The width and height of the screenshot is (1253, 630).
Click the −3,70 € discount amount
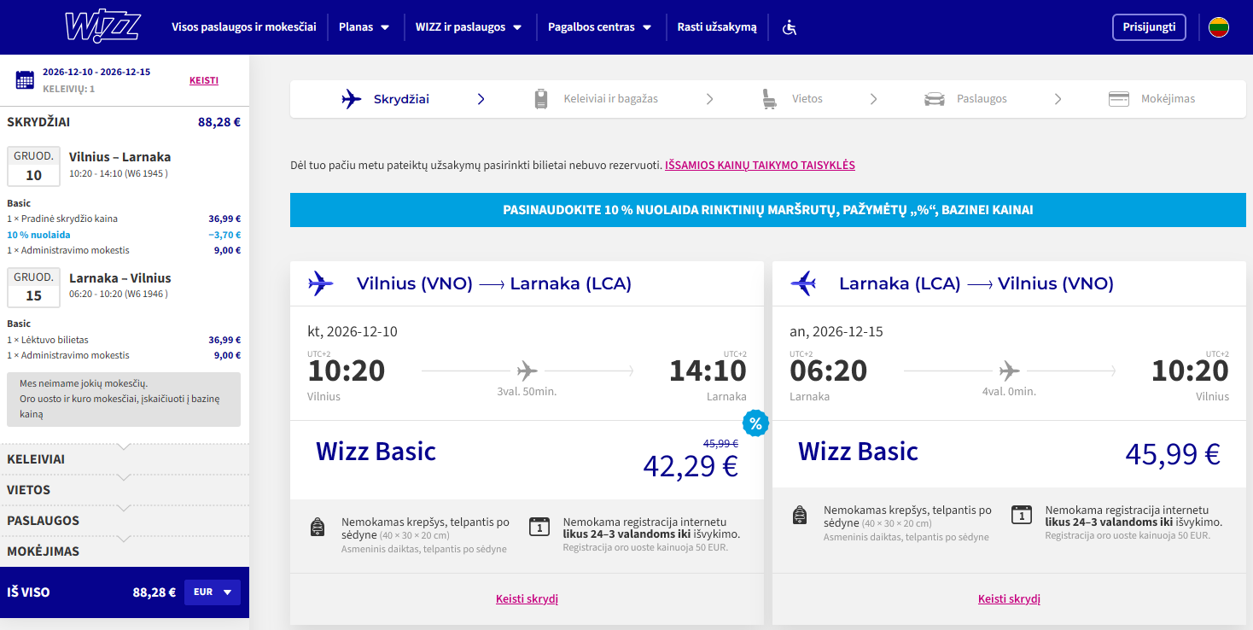[x=224, y=235]
